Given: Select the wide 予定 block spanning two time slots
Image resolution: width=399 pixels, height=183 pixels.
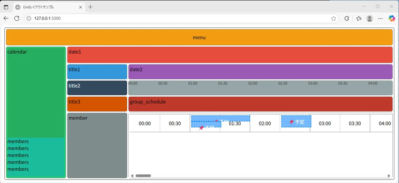Looking at the screenshot, I should 221,118.
